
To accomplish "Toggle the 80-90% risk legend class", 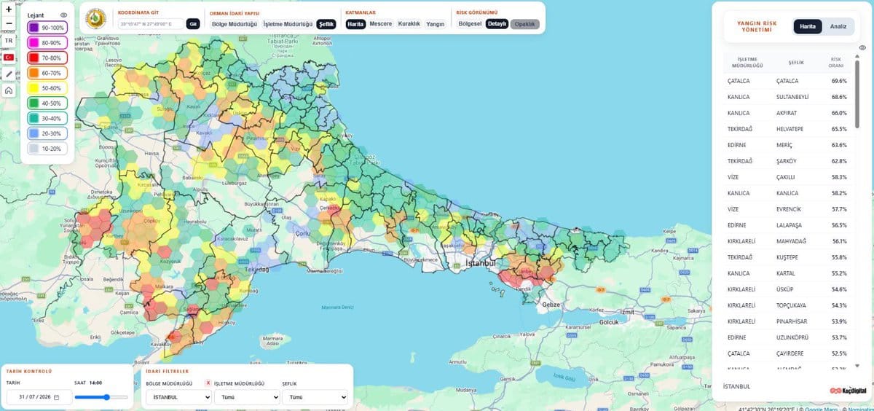I will pyautogui.click(x=47, y=43).
